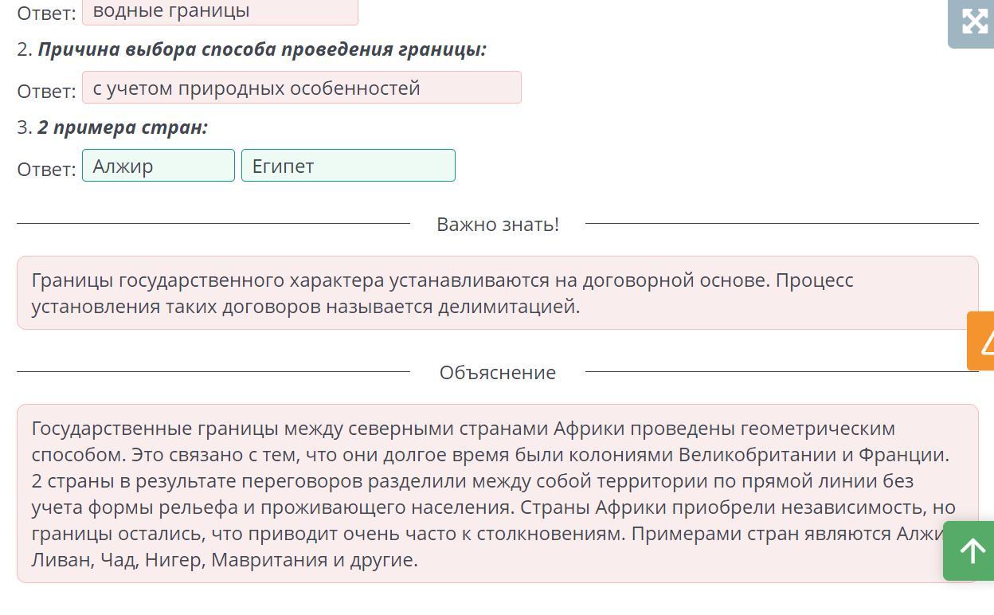Click the 'Объяснение' section heading

(498, 373)
